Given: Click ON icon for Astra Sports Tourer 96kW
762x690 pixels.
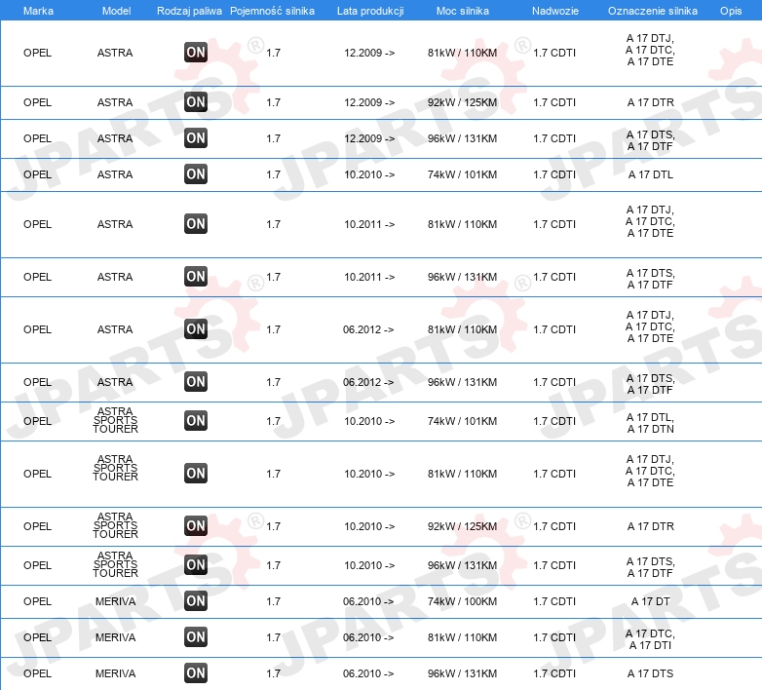Looking at the screenshot, I should click(x=196, y=565).
